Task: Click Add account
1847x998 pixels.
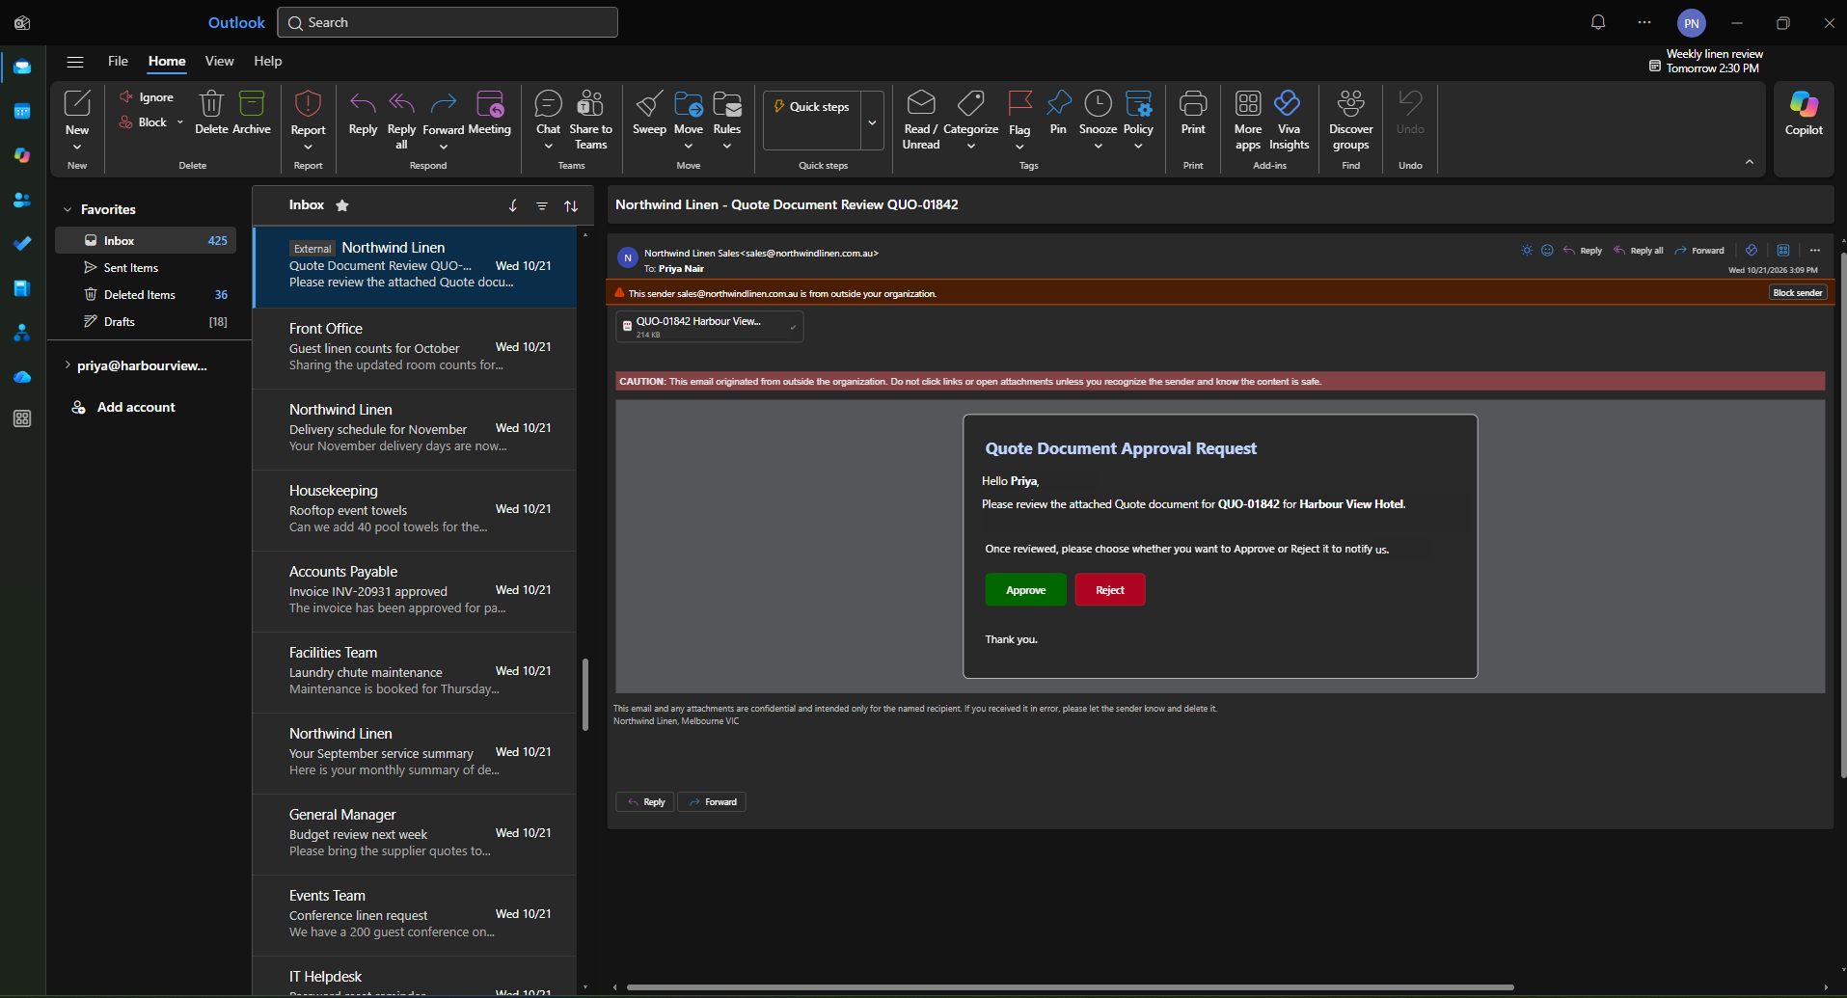Action: (x=122, y=407)
